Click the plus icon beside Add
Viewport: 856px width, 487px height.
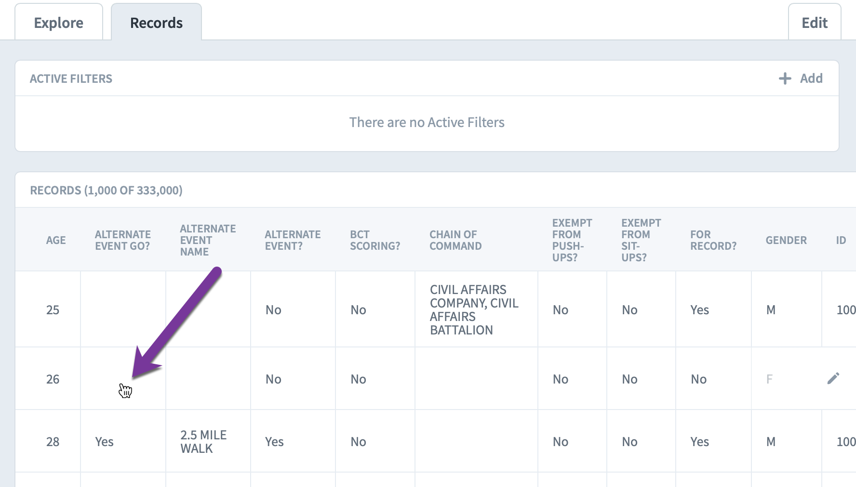pos(785,78)
